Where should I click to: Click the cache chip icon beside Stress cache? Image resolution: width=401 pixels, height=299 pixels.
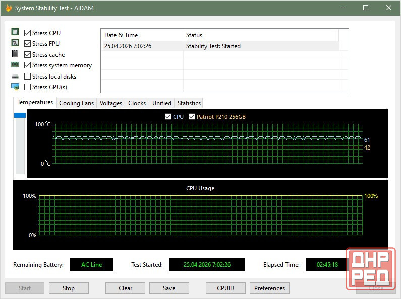[x=15, y=54]
